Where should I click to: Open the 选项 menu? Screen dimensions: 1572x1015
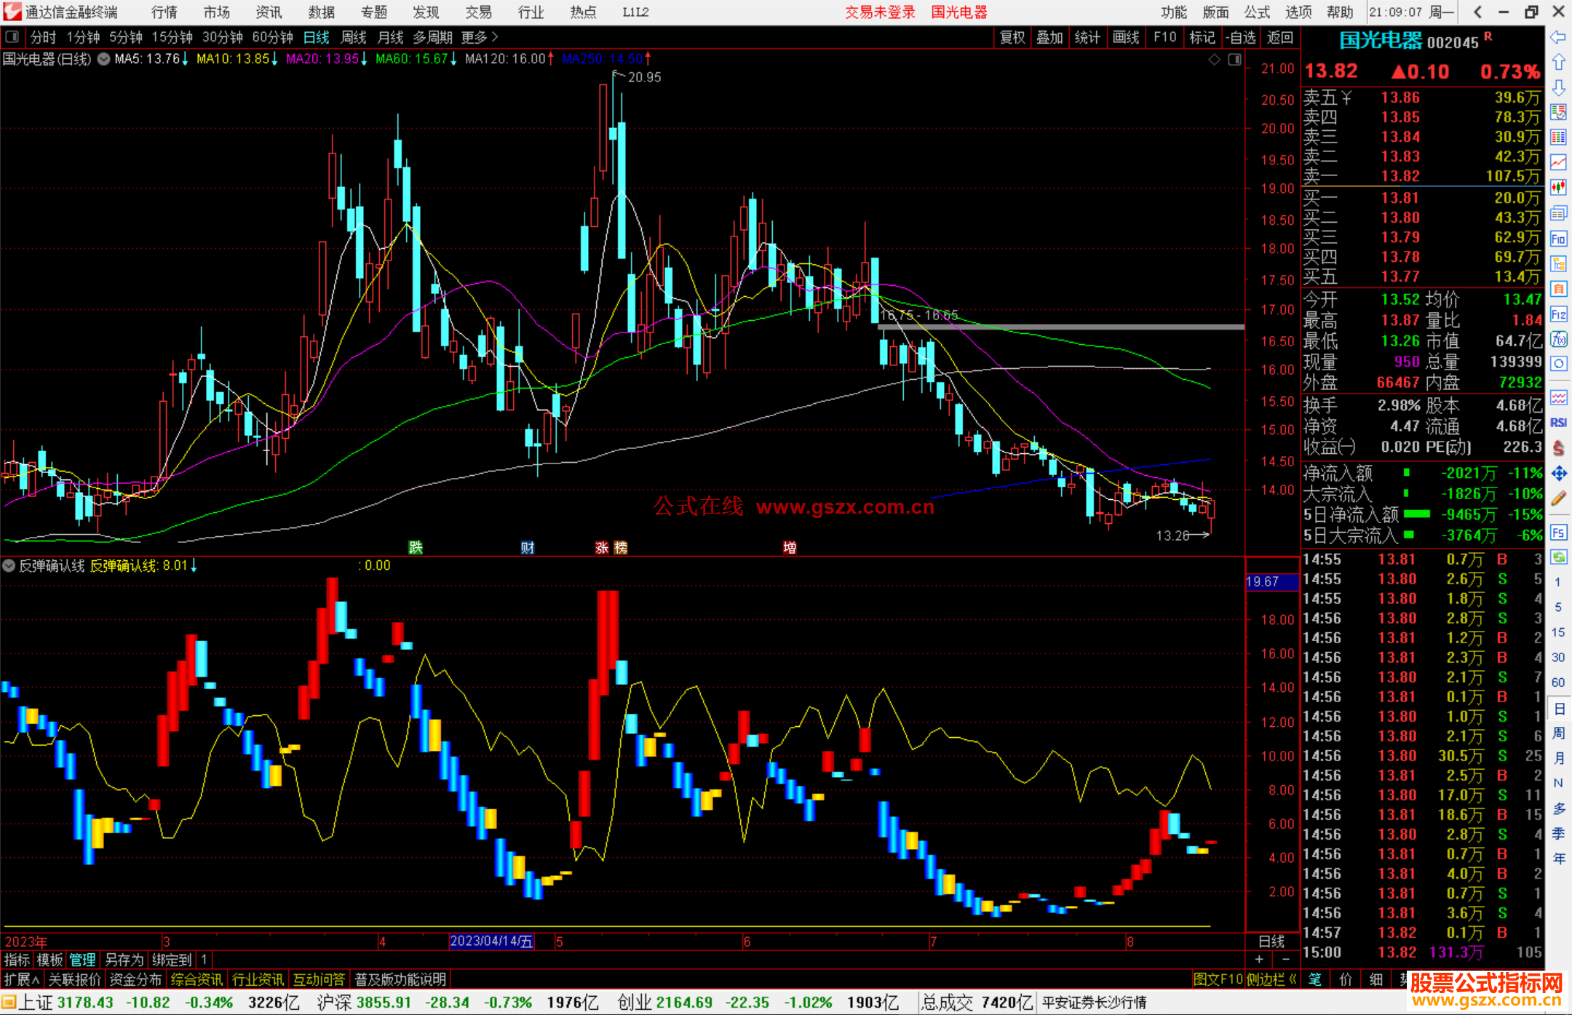(x=1298, y=12)
